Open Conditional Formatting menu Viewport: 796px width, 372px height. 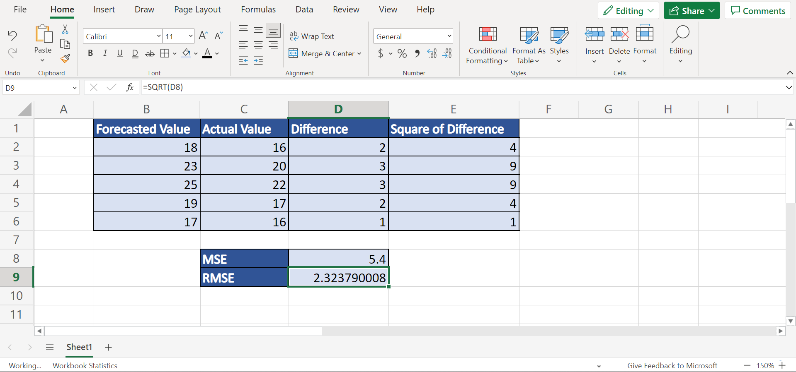487,44
